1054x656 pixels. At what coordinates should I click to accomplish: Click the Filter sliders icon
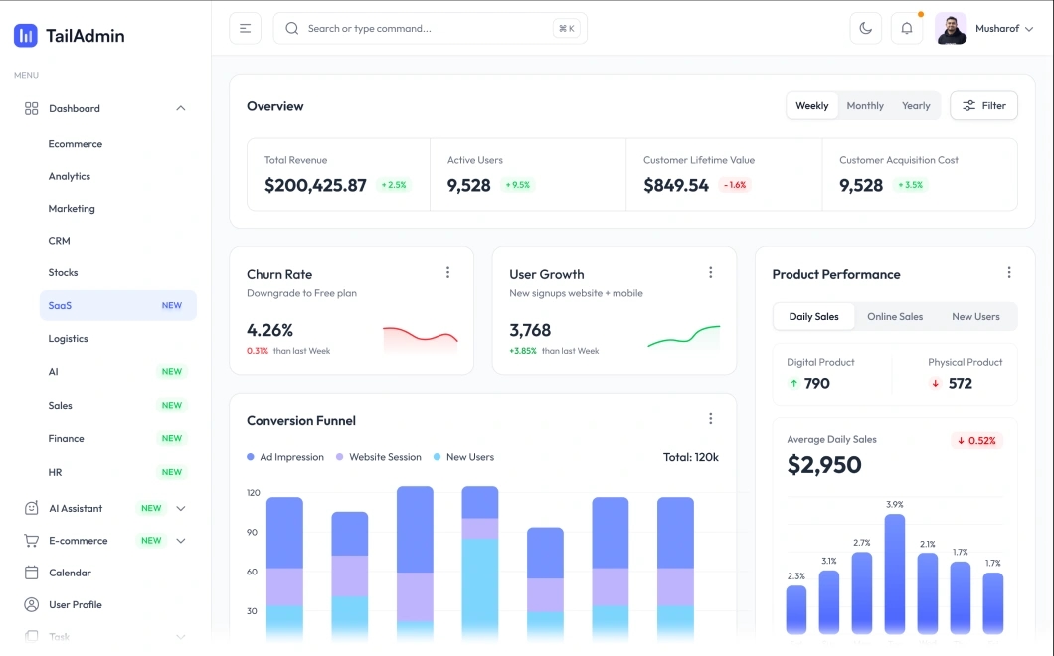(968, 106)
